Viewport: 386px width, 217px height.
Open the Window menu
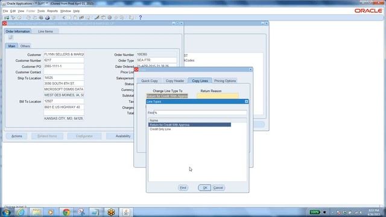click(x=66, y=11)
